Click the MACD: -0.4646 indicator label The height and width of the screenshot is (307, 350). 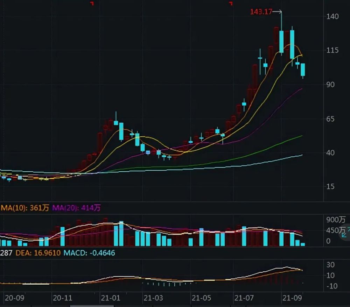point(89,253)
